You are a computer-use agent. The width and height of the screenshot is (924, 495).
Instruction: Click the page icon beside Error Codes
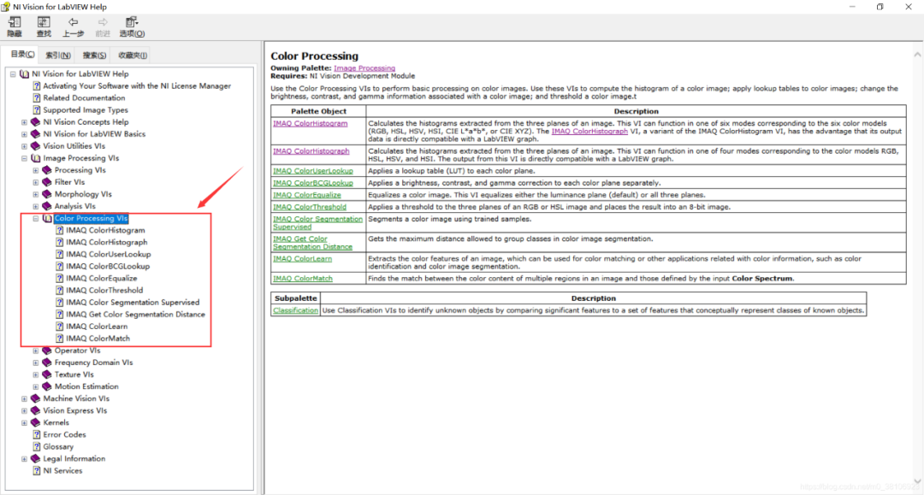(x=37, y=434)
